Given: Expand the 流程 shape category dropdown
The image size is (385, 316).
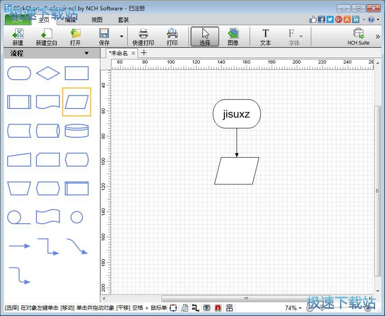Looking at the screenshot, I should pyautogui.click(x=86, y=53).
